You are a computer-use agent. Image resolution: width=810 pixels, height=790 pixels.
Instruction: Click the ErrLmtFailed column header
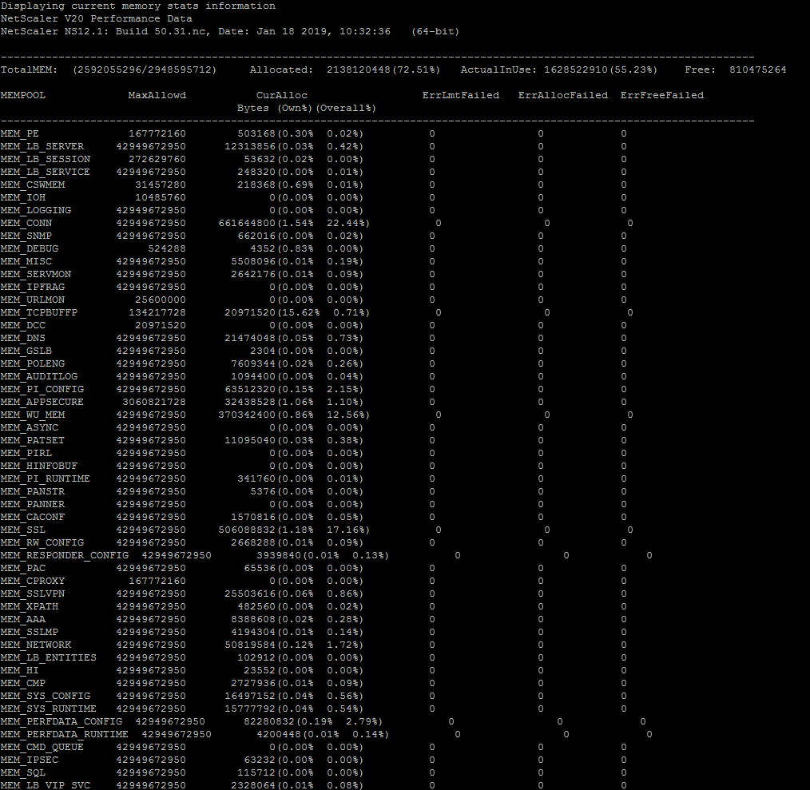click(460, 95)
